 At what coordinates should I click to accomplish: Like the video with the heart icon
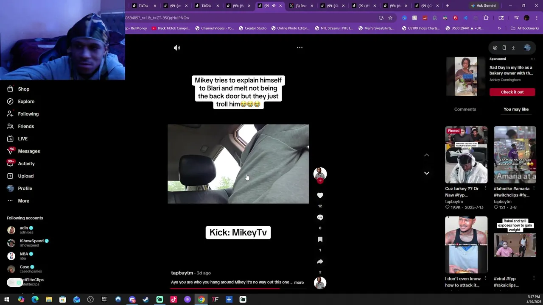(x=320, y=195)
